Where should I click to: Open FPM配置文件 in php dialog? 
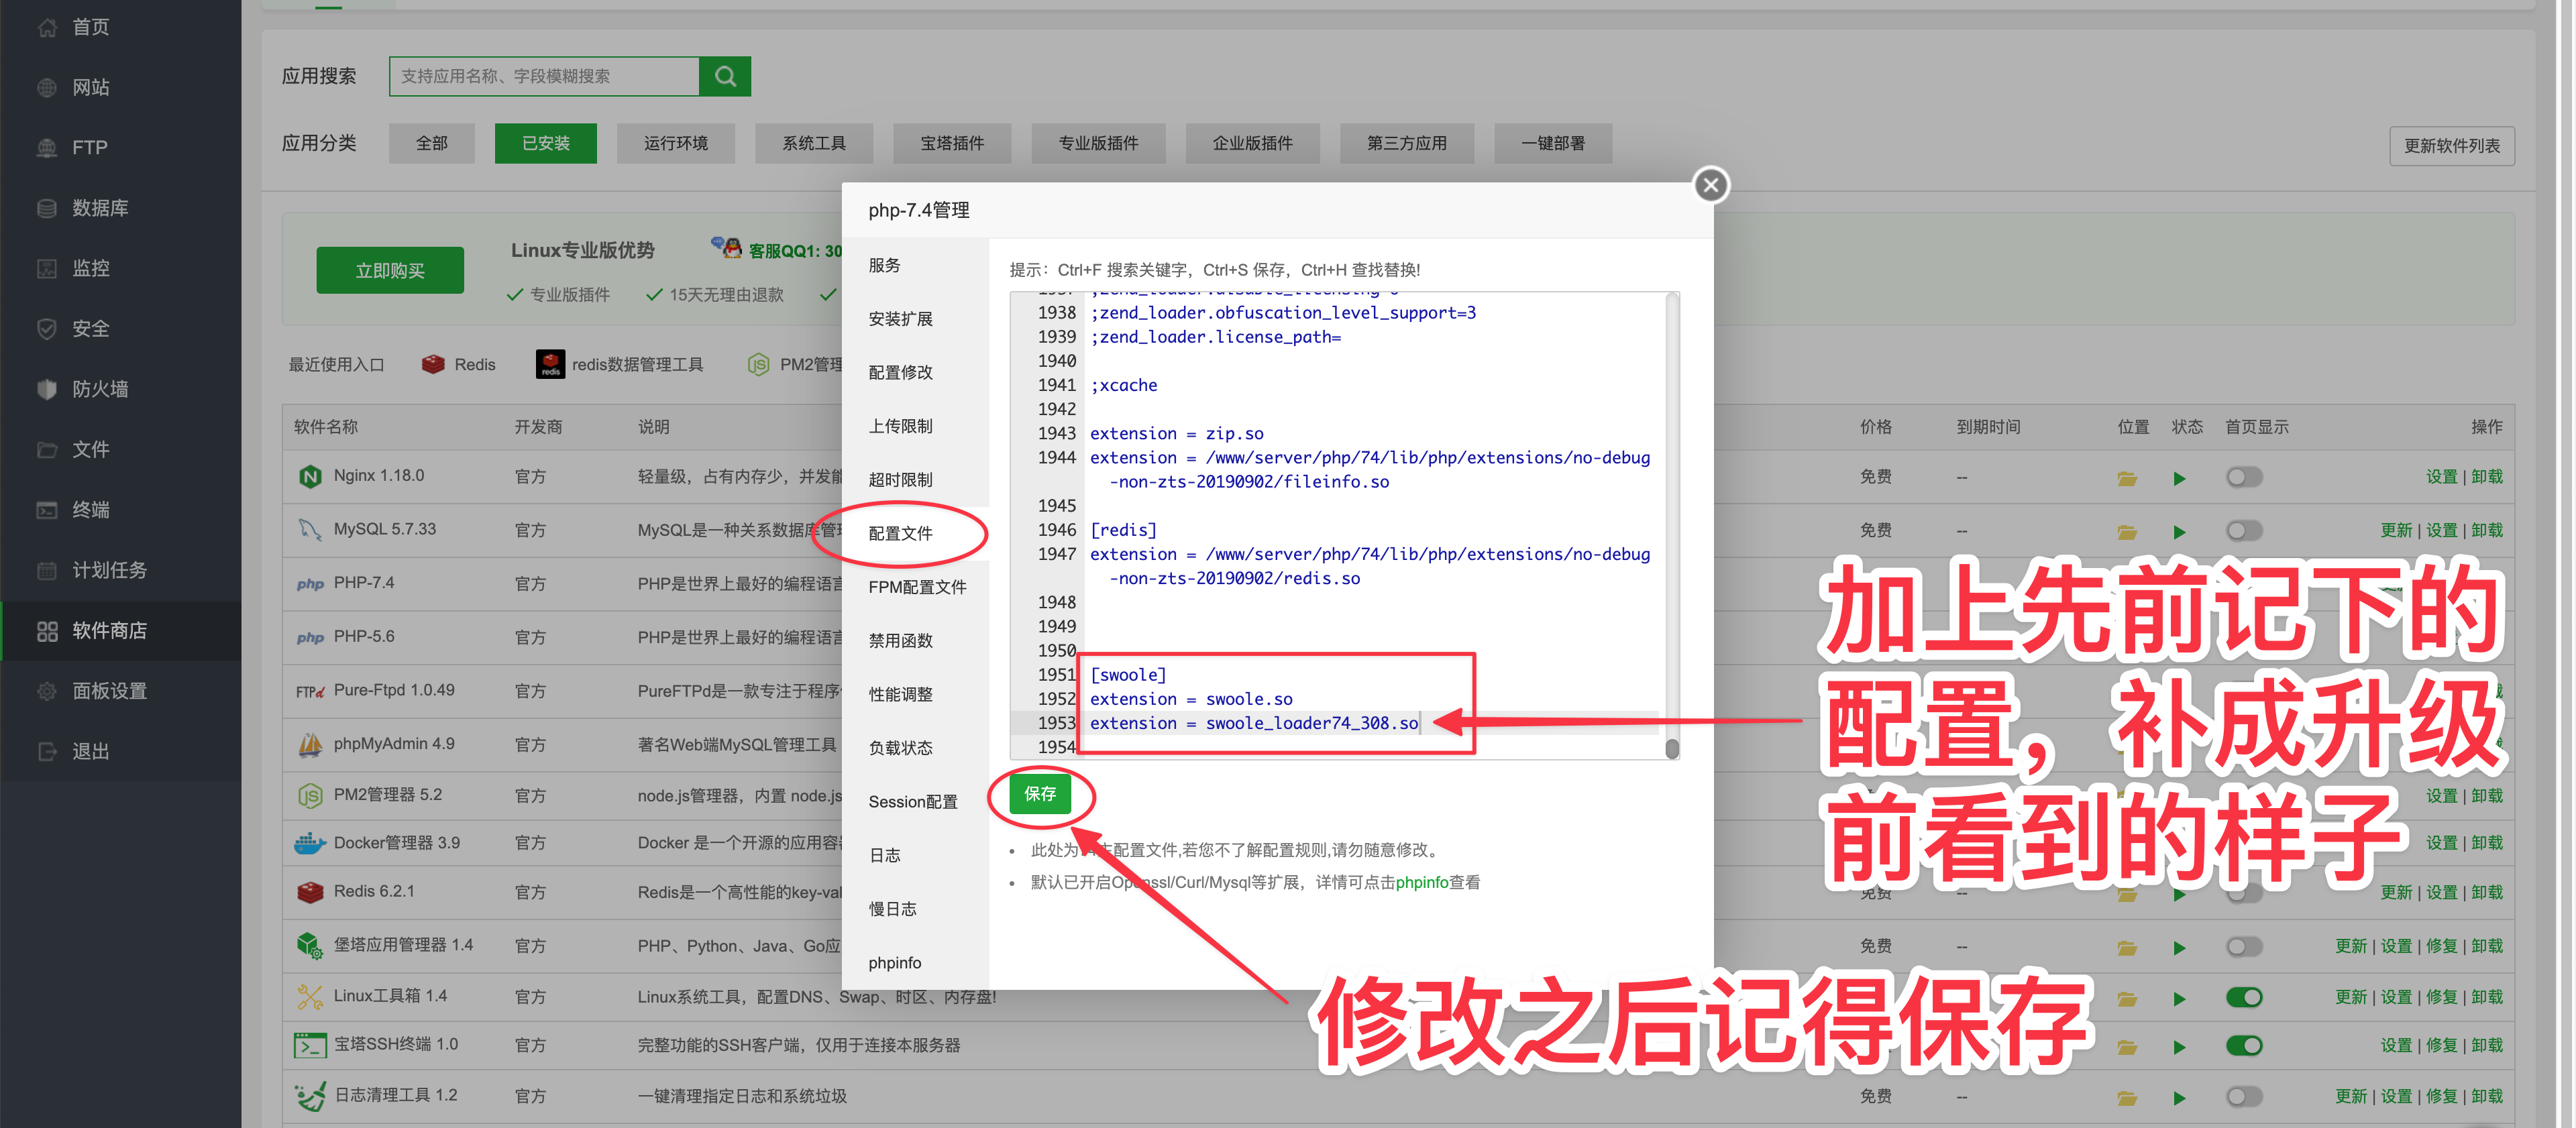pos(915,587)
